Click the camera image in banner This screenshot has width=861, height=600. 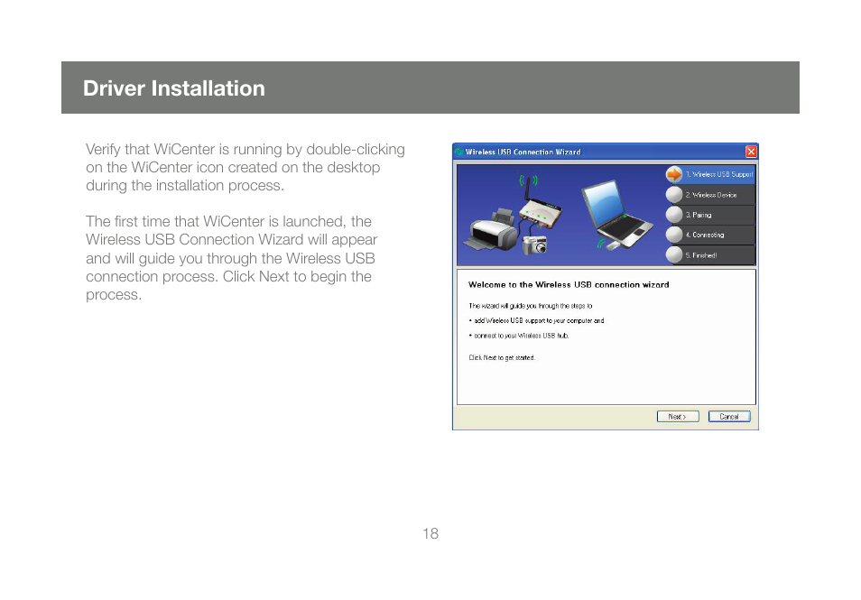(535, 245)
